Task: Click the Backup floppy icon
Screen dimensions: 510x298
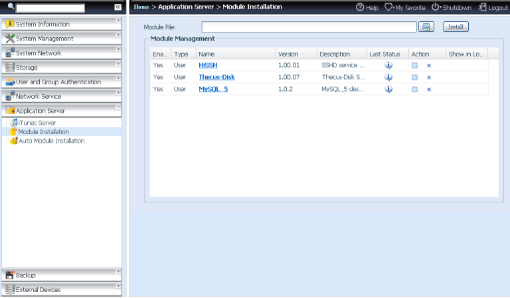Action: [x=10, y=275]
